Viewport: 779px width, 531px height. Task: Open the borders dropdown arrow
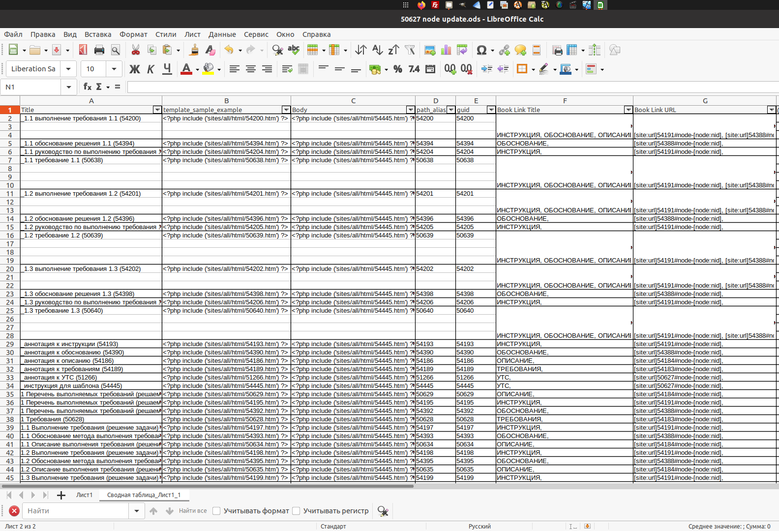point(533,69)
